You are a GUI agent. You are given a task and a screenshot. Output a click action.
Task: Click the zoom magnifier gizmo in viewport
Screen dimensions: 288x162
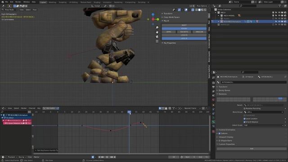coord(157,27)
